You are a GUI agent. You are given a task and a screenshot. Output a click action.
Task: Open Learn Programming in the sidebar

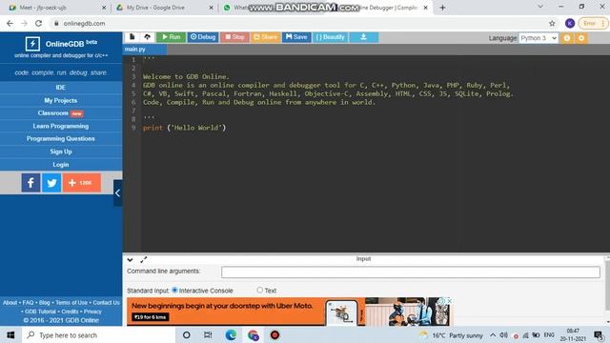coord(61,126)
